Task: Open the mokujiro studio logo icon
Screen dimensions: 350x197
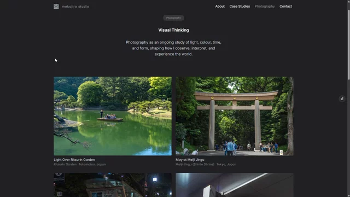Action: (x=56, y=7)
